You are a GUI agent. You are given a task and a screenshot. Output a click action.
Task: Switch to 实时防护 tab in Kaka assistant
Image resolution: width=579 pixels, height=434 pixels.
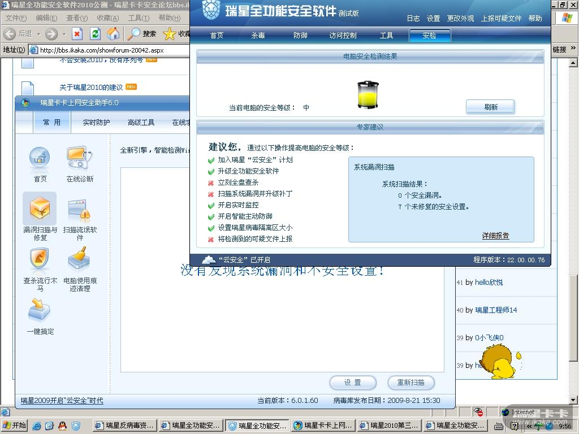tap(96, 123)
